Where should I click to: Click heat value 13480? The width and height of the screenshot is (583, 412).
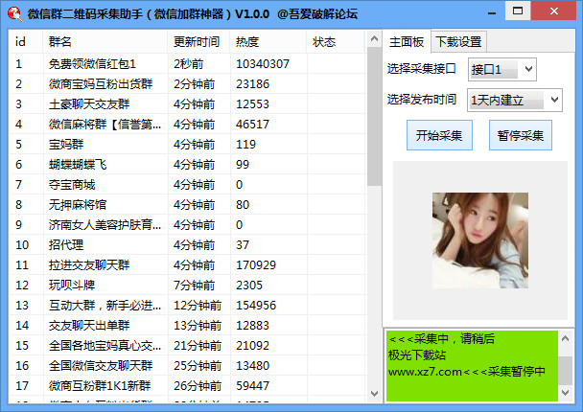pyautogui.click(x=252, y=366)
